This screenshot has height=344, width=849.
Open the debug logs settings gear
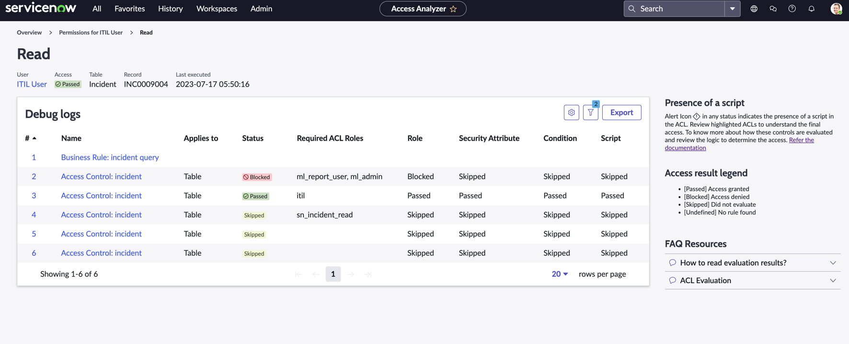(572, 112)
